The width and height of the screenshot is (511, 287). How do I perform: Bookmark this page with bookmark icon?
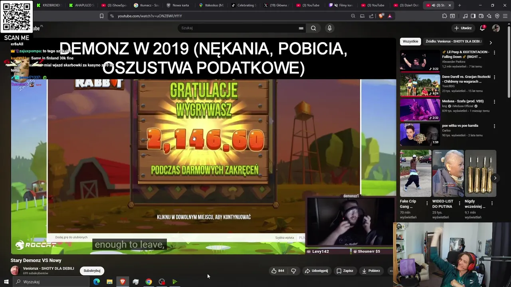tap(101, 16)
